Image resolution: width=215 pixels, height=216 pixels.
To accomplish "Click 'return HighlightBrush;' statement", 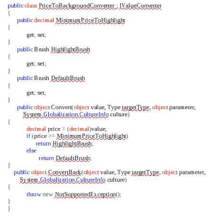I will (65, 144).
